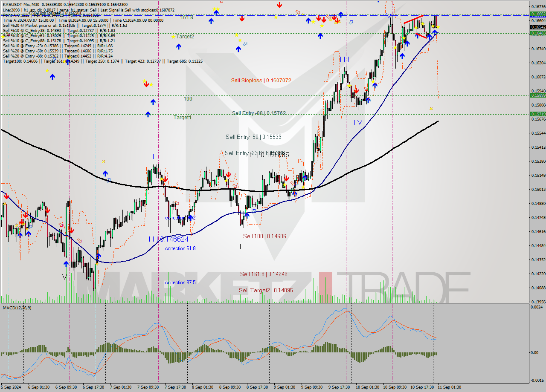Click the 'Sell Entry -50 | 0.15539' label
The height and width of the screenshot is (392, 546).
(253, 137)
